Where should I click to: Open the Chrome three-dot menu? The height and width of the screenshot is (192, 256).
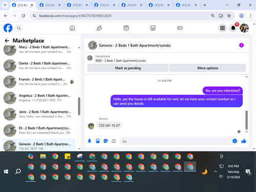click(x=250, y=16)
